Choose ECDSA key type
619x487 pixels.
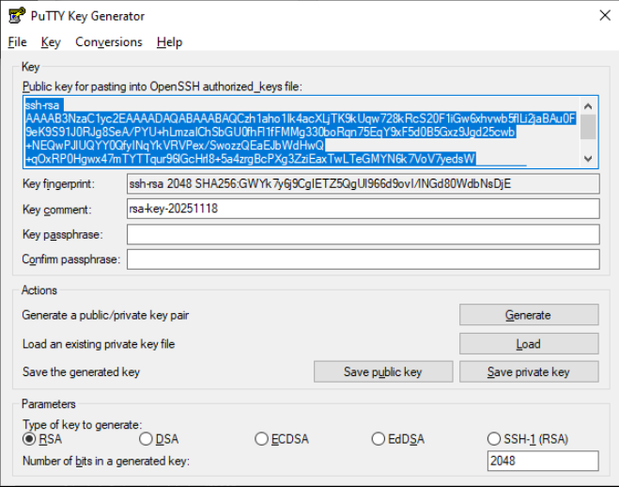262,439
